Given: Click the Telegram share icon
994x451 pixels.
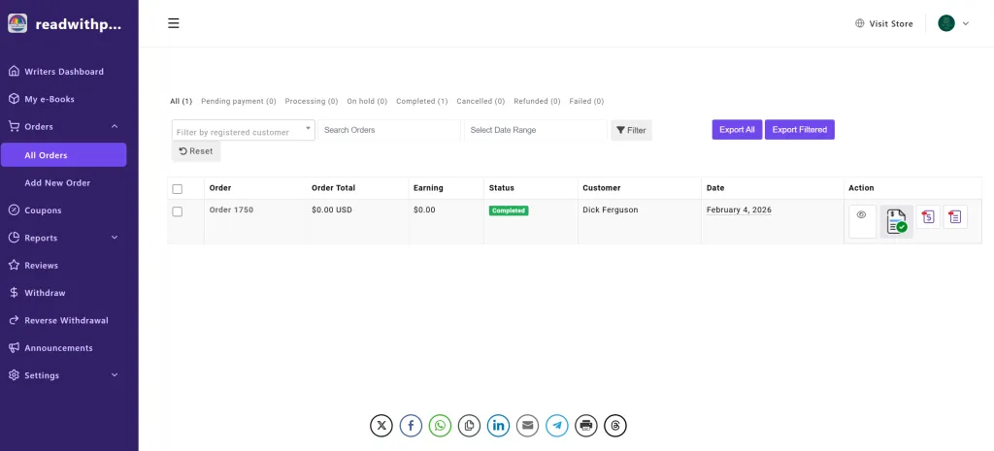Looking at the screenshot, I should (556, 425).
